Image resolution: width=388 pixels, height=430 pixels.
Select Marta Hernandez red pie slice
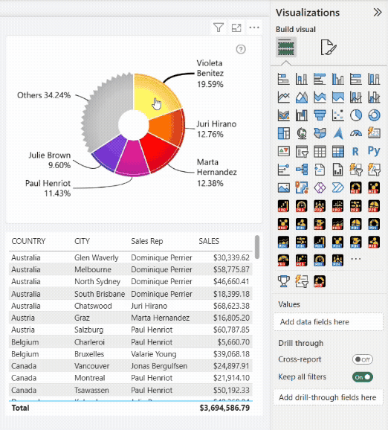[x=161, y=153]
